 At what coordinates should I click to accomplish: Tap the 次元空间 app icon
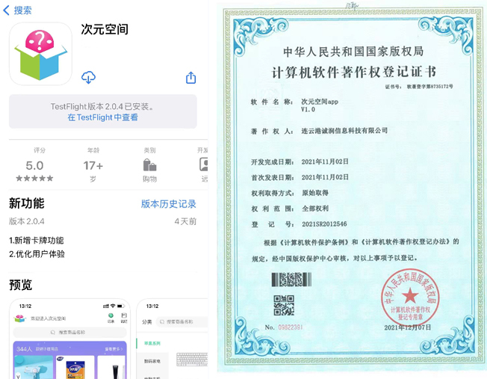click(40, 54)
